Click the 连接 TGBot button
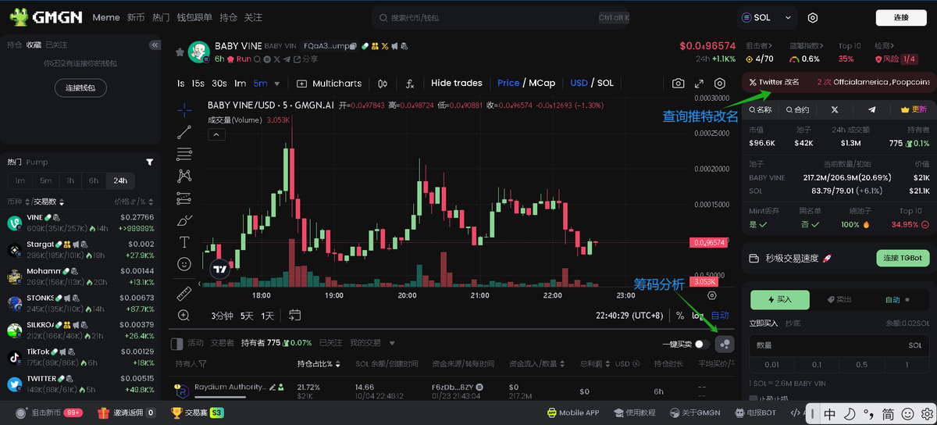This screenshot has height=425, width=937. (903, 258)
